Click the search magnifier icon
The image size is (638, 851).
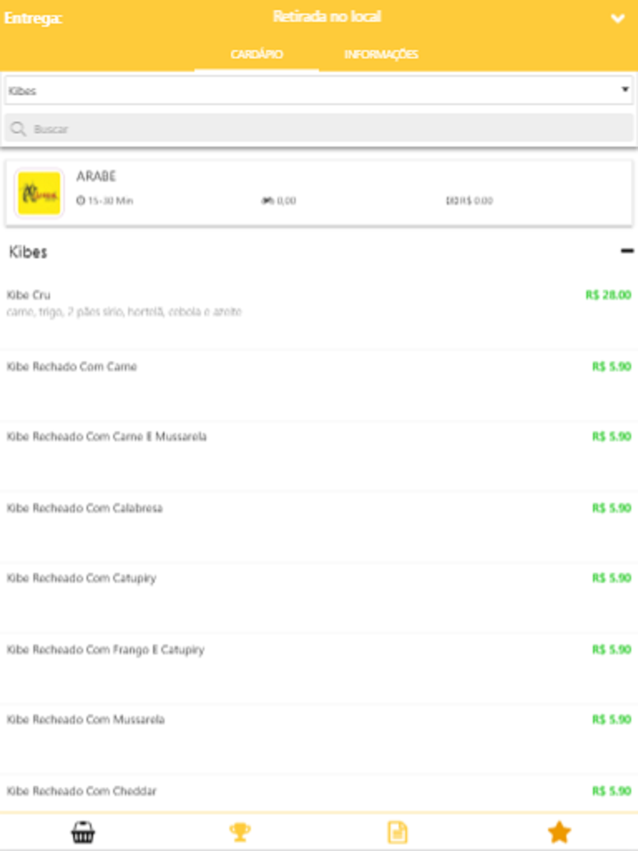(19, 129)
